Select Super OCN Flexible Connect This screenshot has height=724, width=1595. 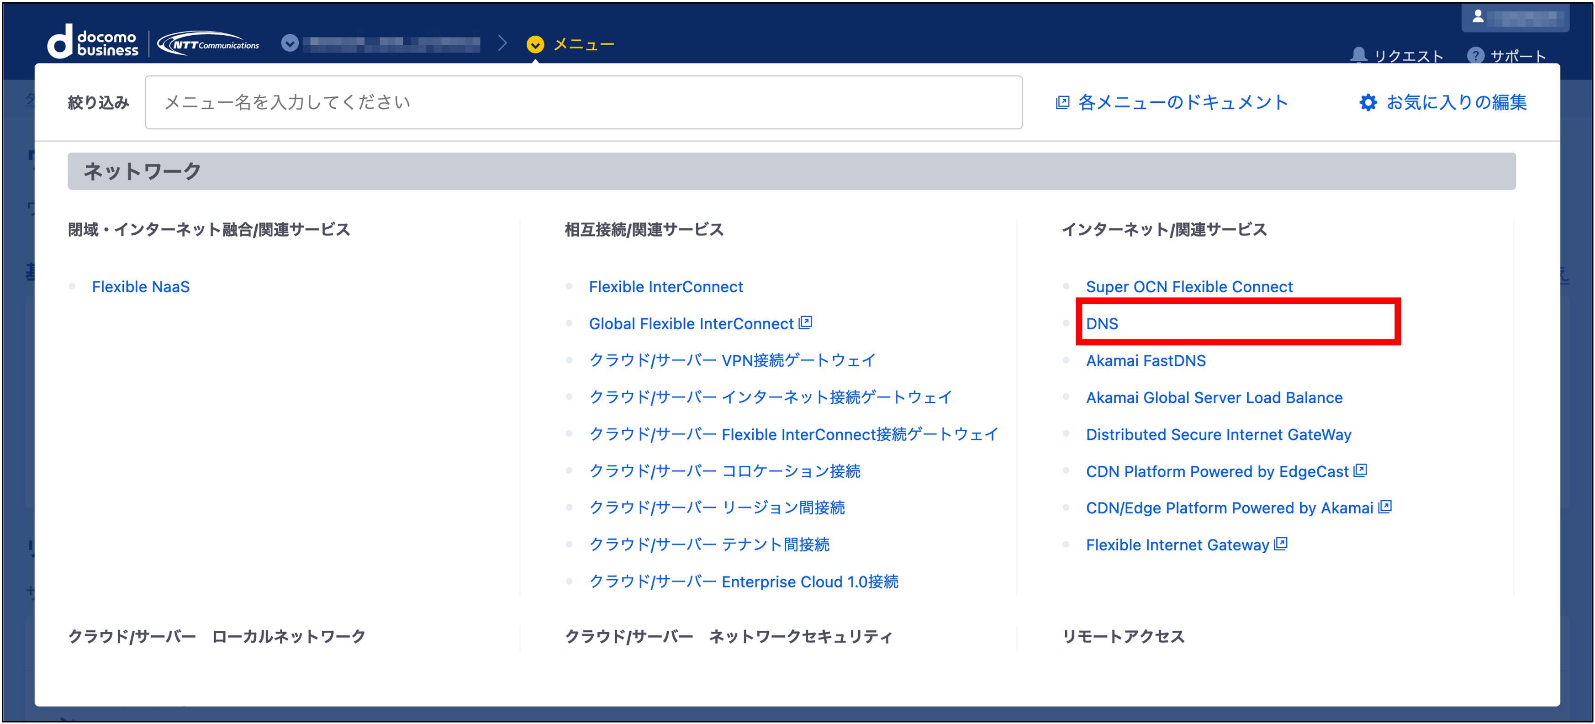coord(1189,287)
